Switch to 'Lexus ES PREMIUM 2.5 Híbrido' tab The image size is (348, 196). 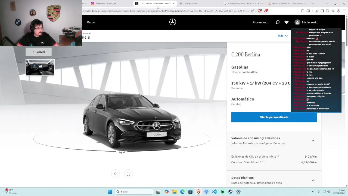tap(287, 4)
